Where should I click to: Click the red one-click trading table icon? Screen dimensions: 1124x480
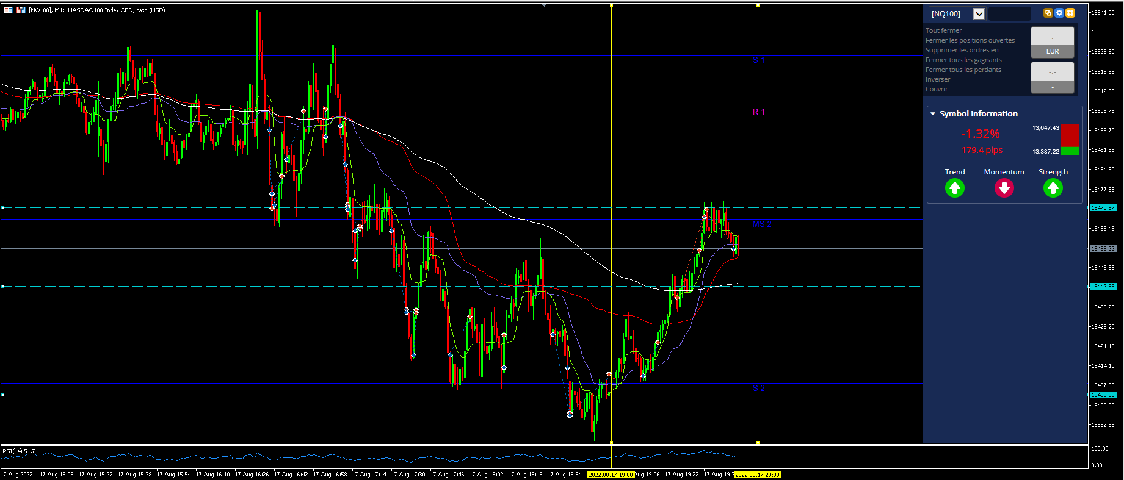8,10
